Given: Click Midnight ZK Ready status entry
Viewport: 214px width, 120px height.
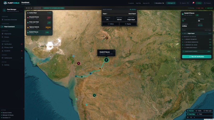Looking at the screenshot, I should click(8, 115).
